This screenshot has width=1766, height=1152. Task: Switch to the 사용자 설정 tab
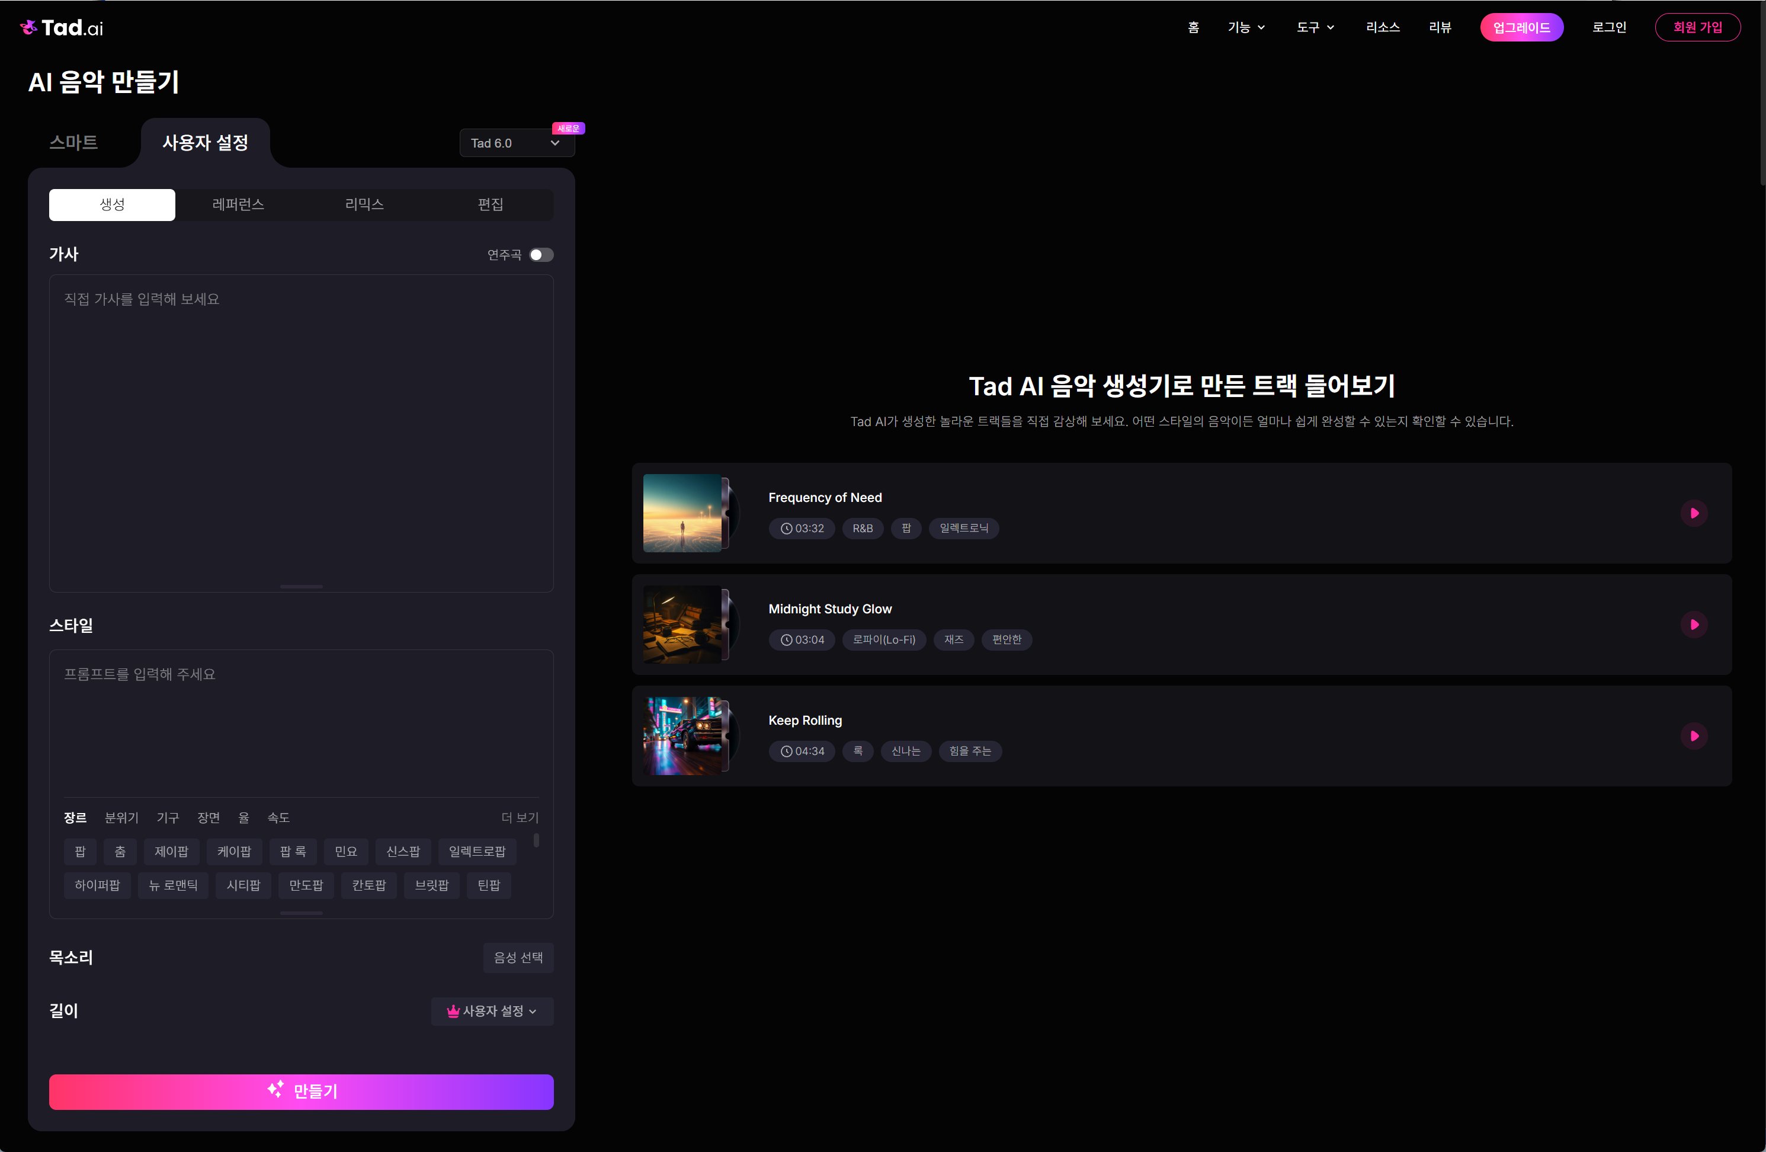click(x=206, y=142)
